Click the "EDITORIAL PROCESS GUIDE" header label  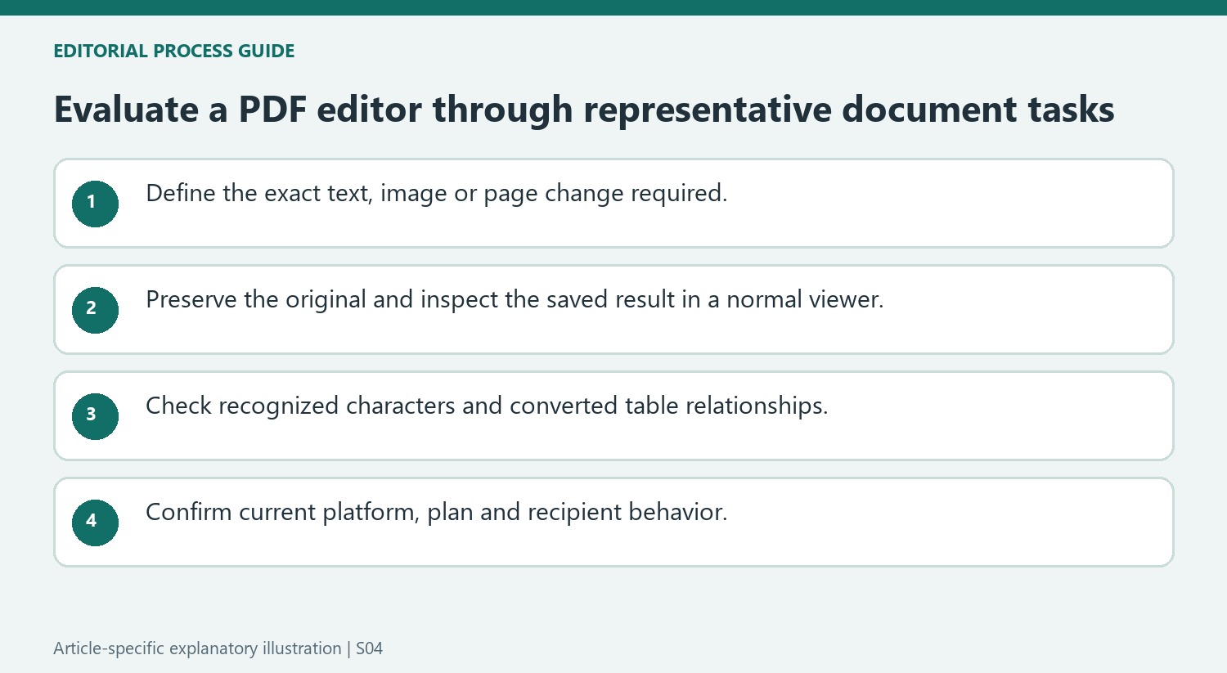tap(174, 51)
